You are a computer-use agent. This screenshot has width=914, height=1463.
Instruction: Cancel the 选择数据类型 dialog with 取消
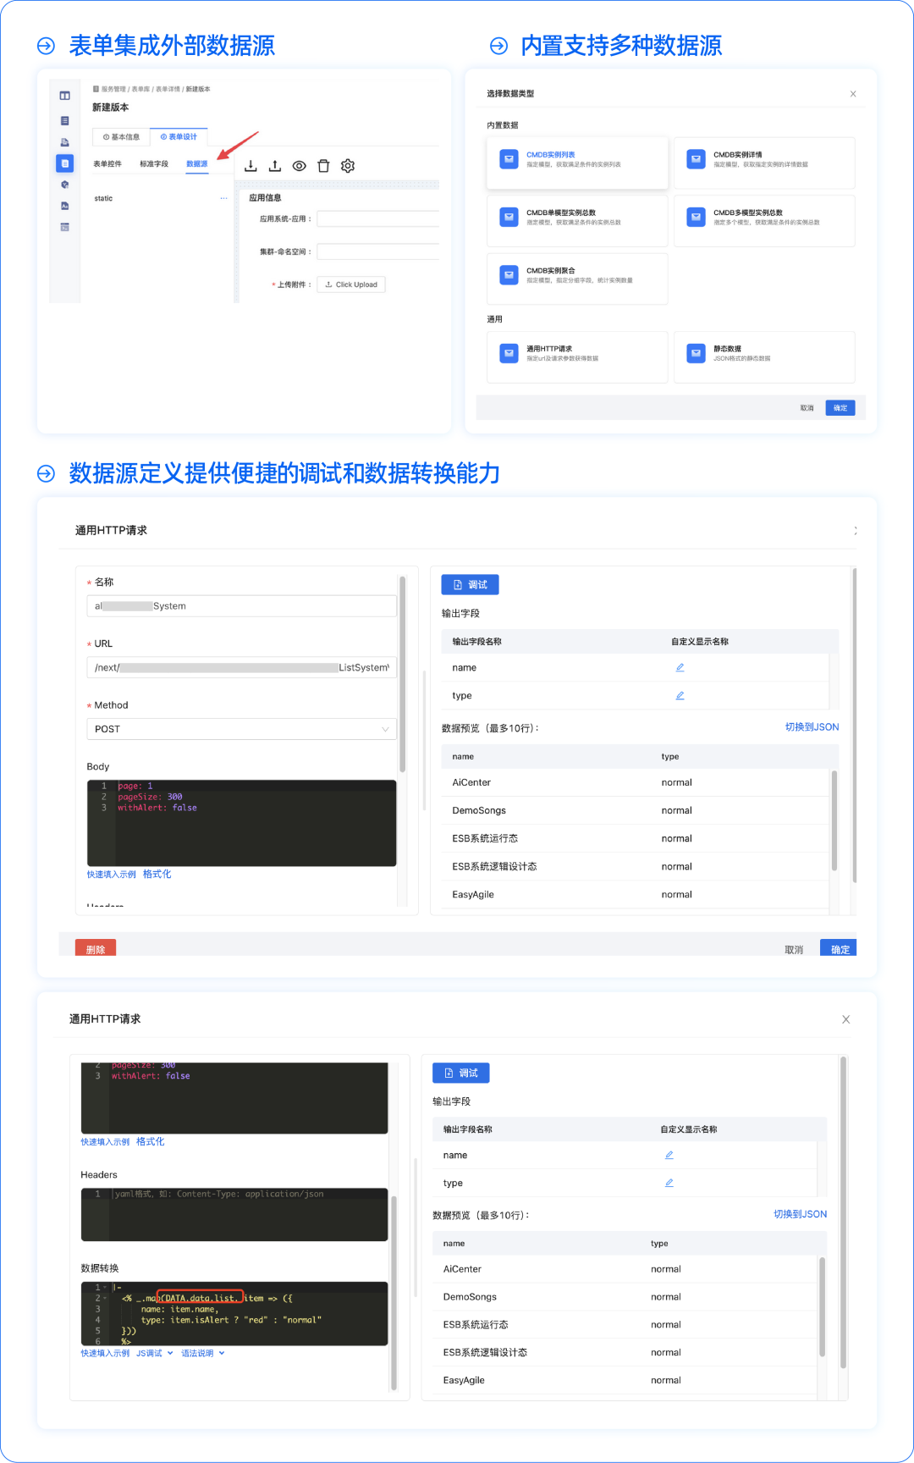click(807, 408)
